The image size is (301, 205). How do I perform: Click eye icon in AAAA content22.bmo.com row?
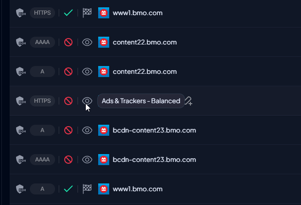pyautogui.click(x=87, y=42)
